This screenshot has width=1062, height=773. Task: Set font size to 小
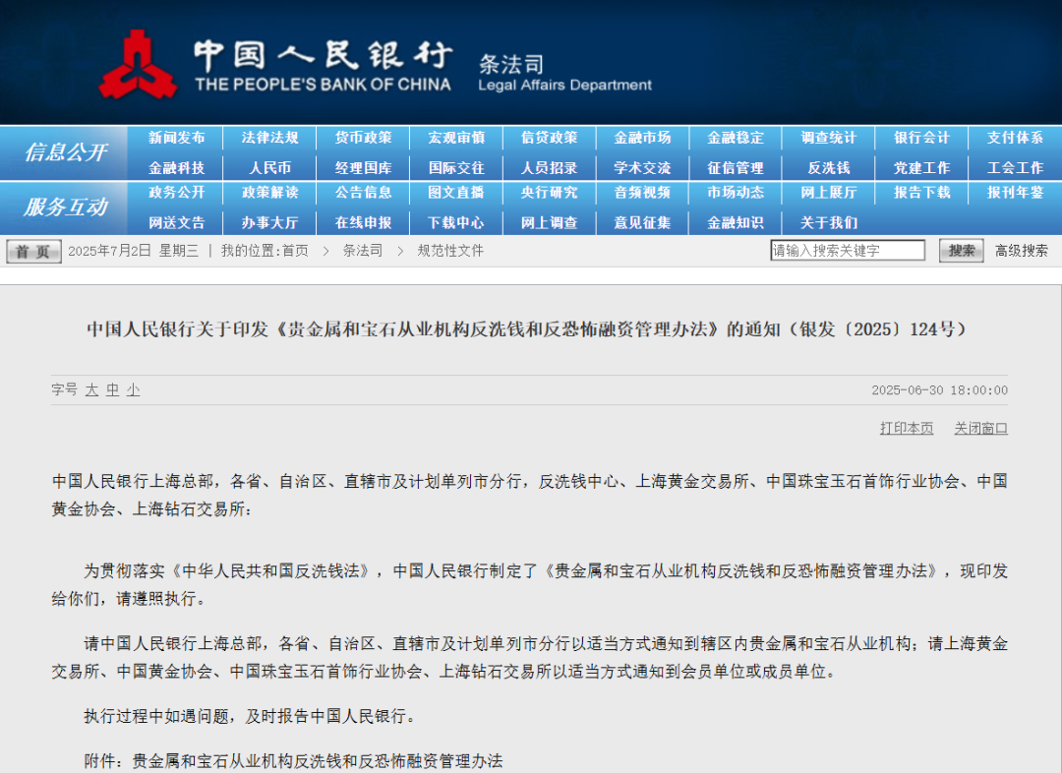point(133,389)
